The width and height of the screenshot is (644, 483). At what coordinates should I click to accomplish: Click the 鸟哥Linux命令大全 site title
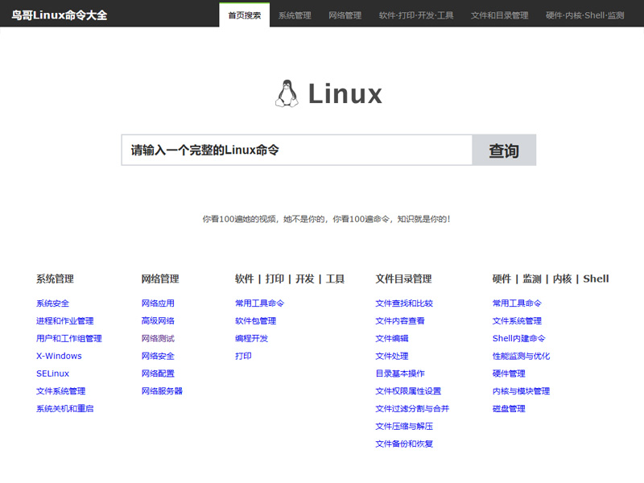pyautogui.click(x=60, y=15)
